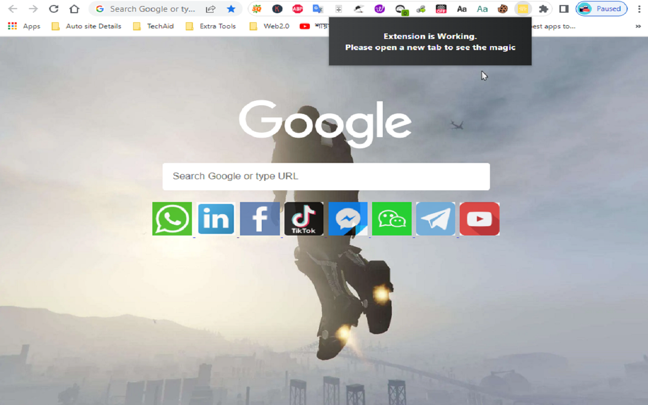Open the green Aa font extension
The height and width of the screenshot is (405, 648).
click(x=482, y=9)
